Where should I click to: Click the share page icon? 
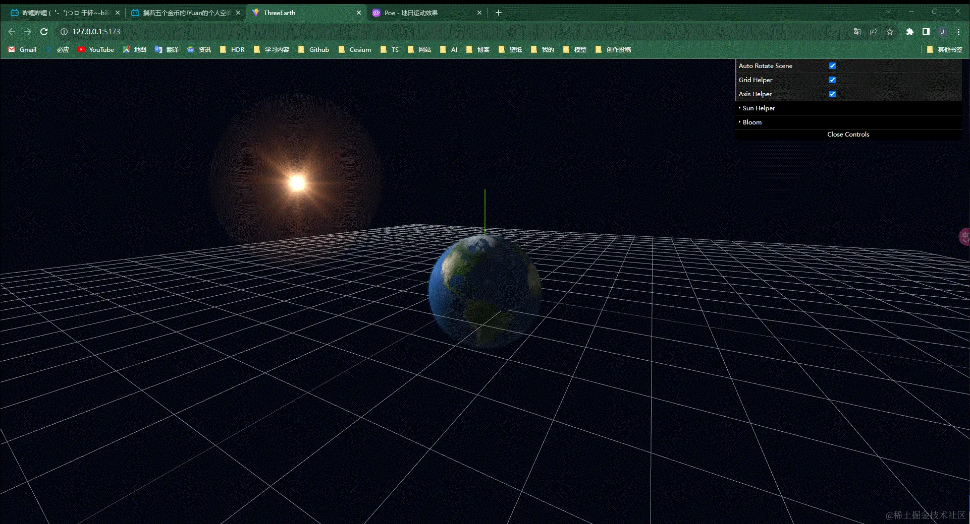pos(874,32)
